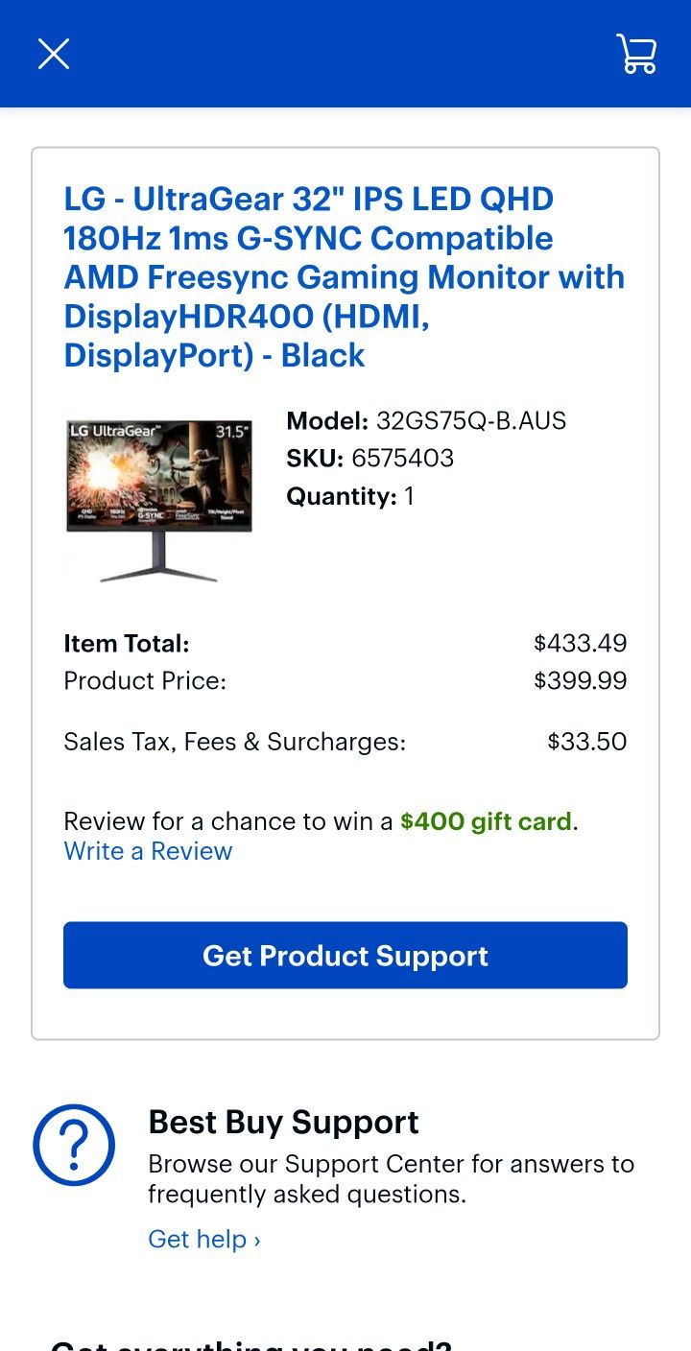Screen dimensions: 691x1351
Task: Tap the Quantity field showing 1
Action: click(x=350, y=496)
